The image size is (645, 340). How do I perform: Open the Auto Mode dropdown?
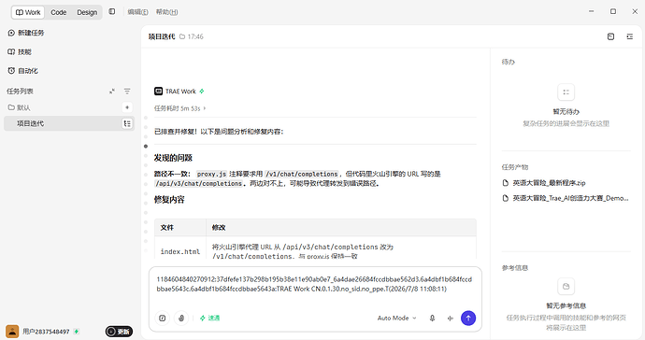(x=397, y=318)
